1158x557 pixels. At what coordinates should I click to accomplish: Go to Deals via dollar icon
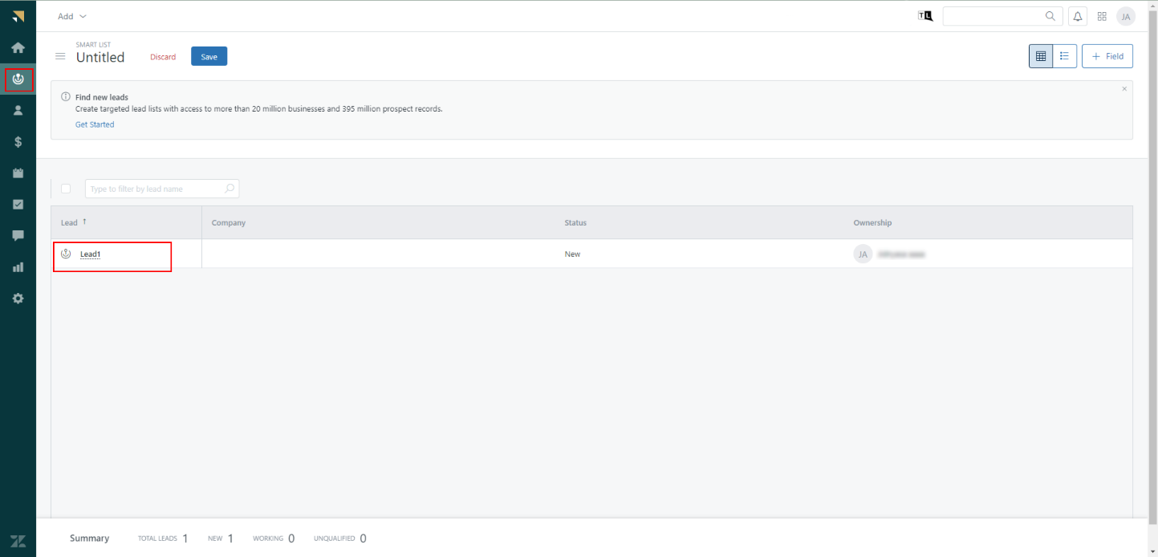click(18, 142)
